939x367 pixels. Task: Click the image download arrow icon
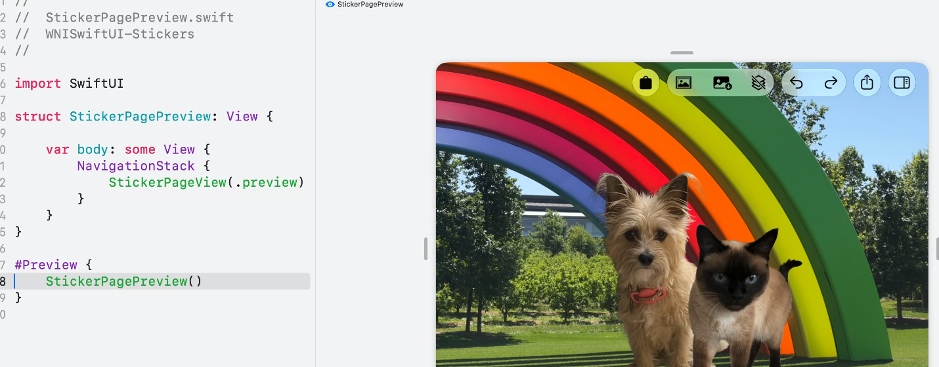pyautogui.click(x=722, y=83)
